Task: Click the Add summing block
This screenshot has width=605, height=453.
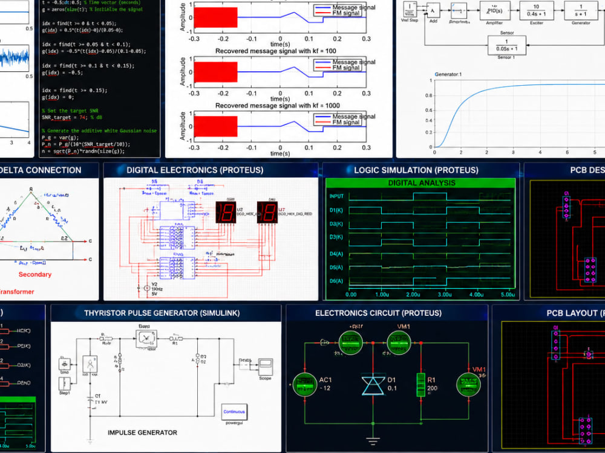Action: coord(433,10)
